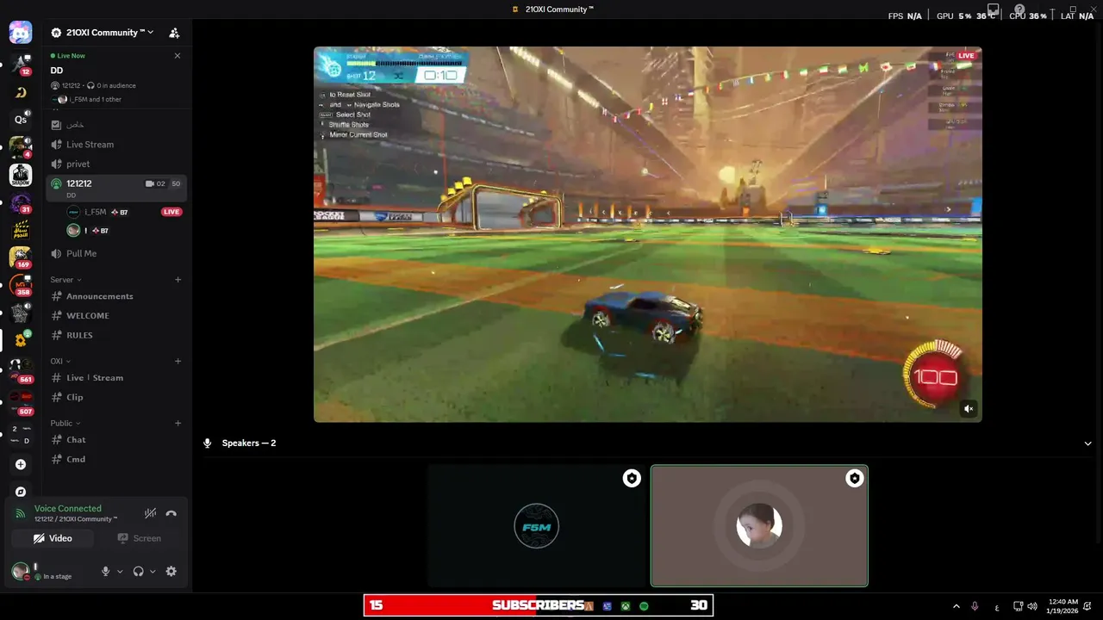Click the Xbox icon in taskbar

(x=626, y=606)
